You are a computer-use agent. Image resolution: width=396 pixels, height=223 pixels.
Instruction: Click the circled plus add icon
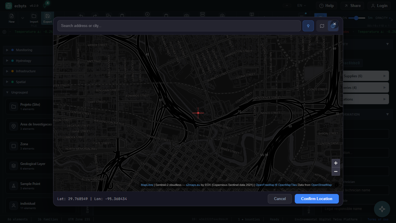point(147,14)
